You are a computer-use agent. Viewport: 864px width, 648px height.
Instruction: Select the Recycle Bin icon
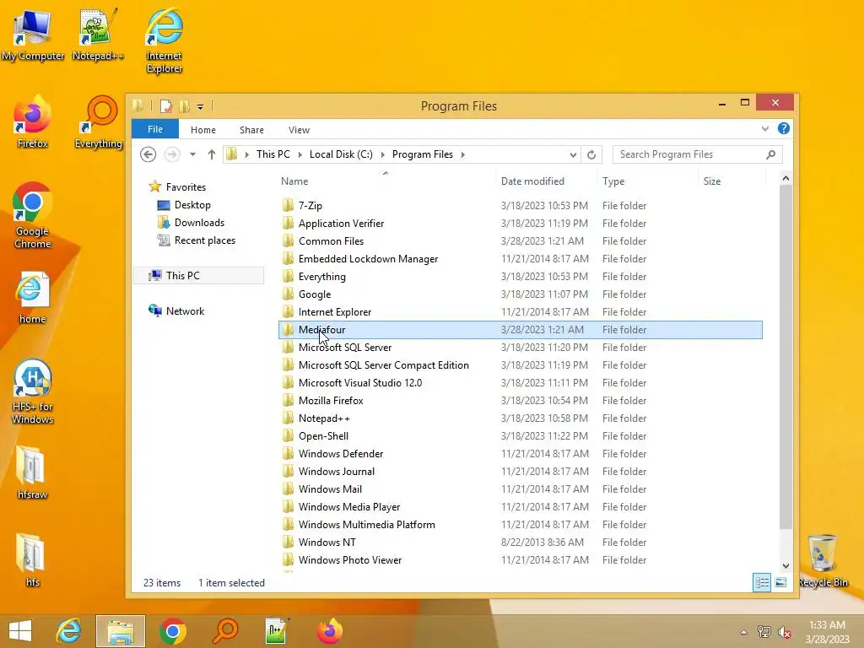coord(823,560)
